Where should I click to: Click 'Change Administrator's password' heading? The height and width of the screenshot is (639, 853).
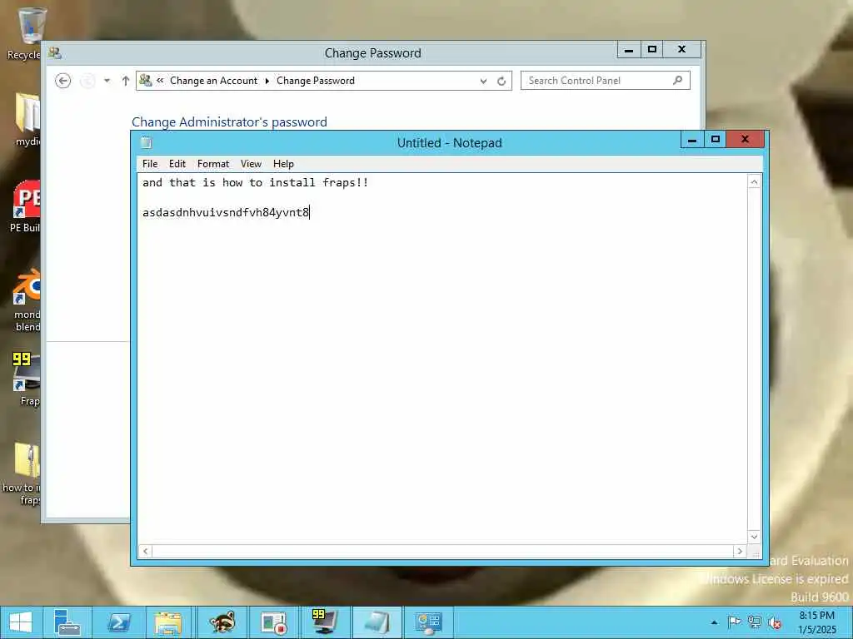229,121
